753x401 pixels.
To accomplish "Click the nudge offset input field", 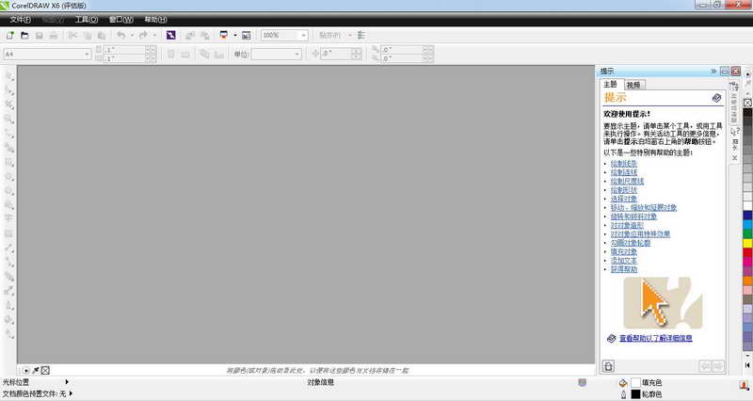I will [x=337, y=54].
